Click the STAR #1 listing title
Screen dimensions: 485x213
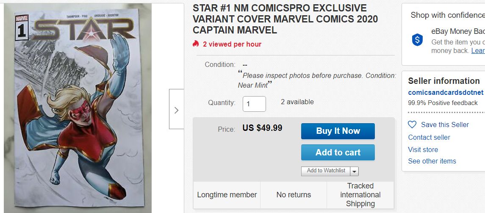pos(279,19)
